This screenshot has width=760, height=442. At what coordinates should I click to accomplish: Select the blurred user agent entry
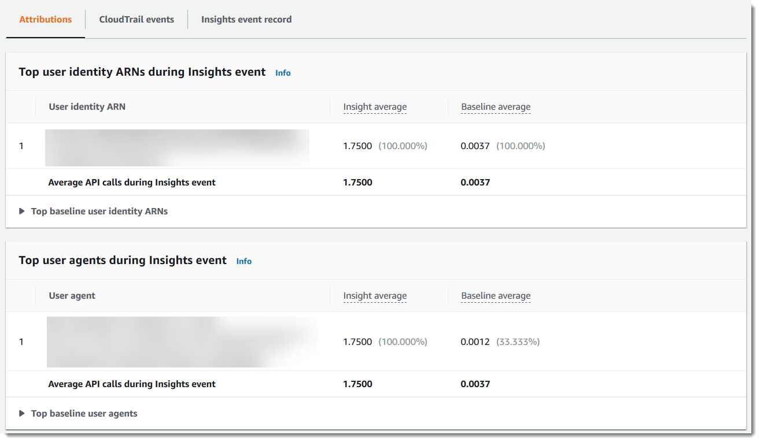(182, 341)
